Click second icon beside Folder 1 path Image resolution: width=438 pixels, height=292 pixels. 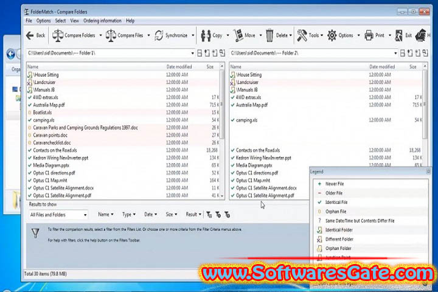pos(207,53)
